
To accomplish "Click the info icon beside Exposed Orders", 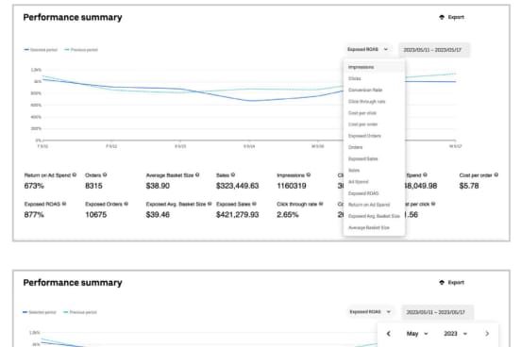I will [x=126, y=204].
